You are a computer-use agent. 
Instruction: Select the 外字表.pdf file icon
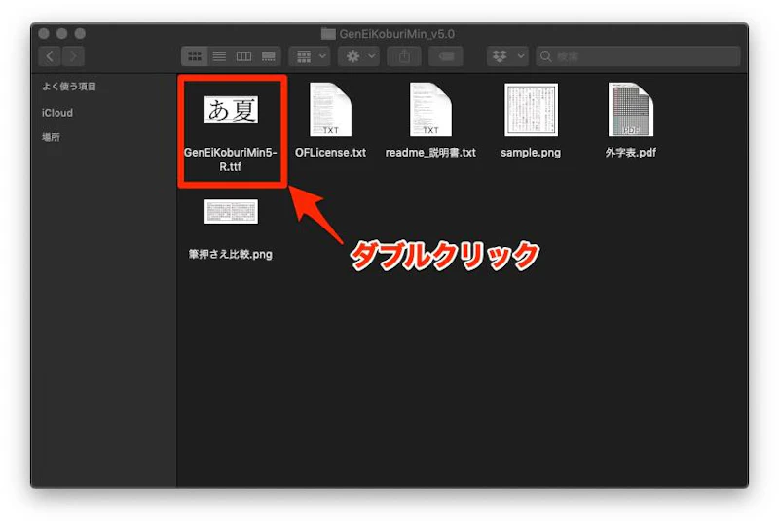coord(631,110)
